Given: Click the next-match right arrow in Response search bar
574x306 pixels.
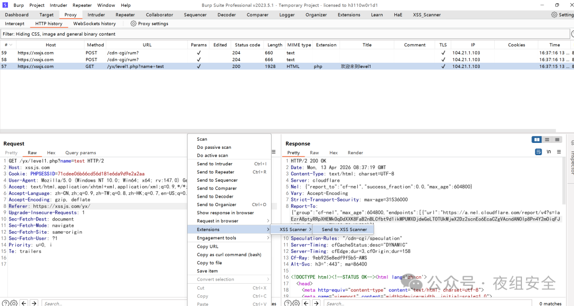Looking at the screenshot, I should [317, 303].
